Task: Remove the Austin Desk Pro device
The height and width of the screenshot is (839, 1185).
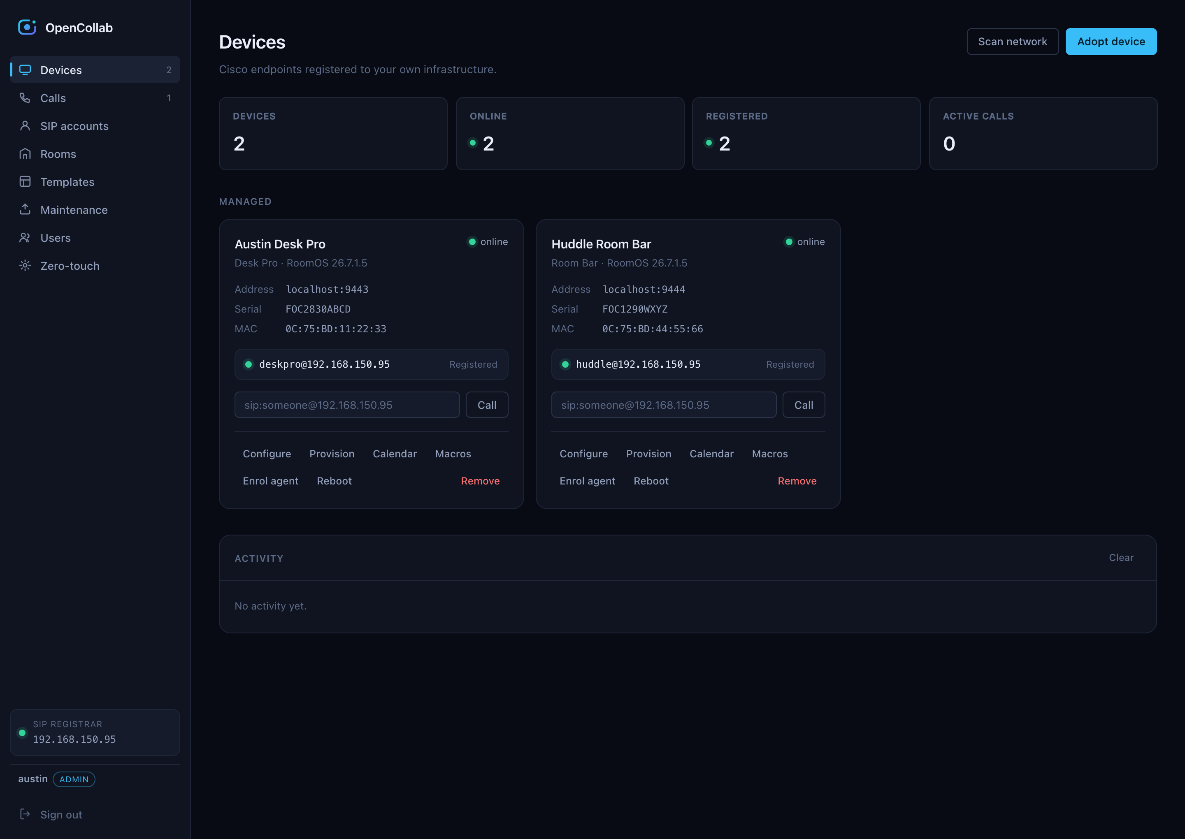Action: [x=480, y=480]
